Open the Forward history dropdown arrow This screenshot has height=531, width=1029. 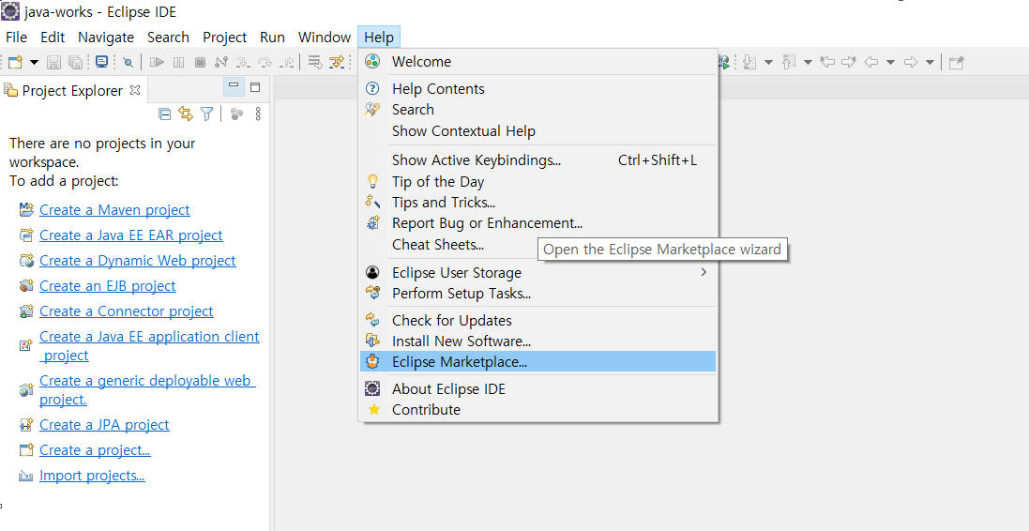pyautogui.click(x=930, y=62)
